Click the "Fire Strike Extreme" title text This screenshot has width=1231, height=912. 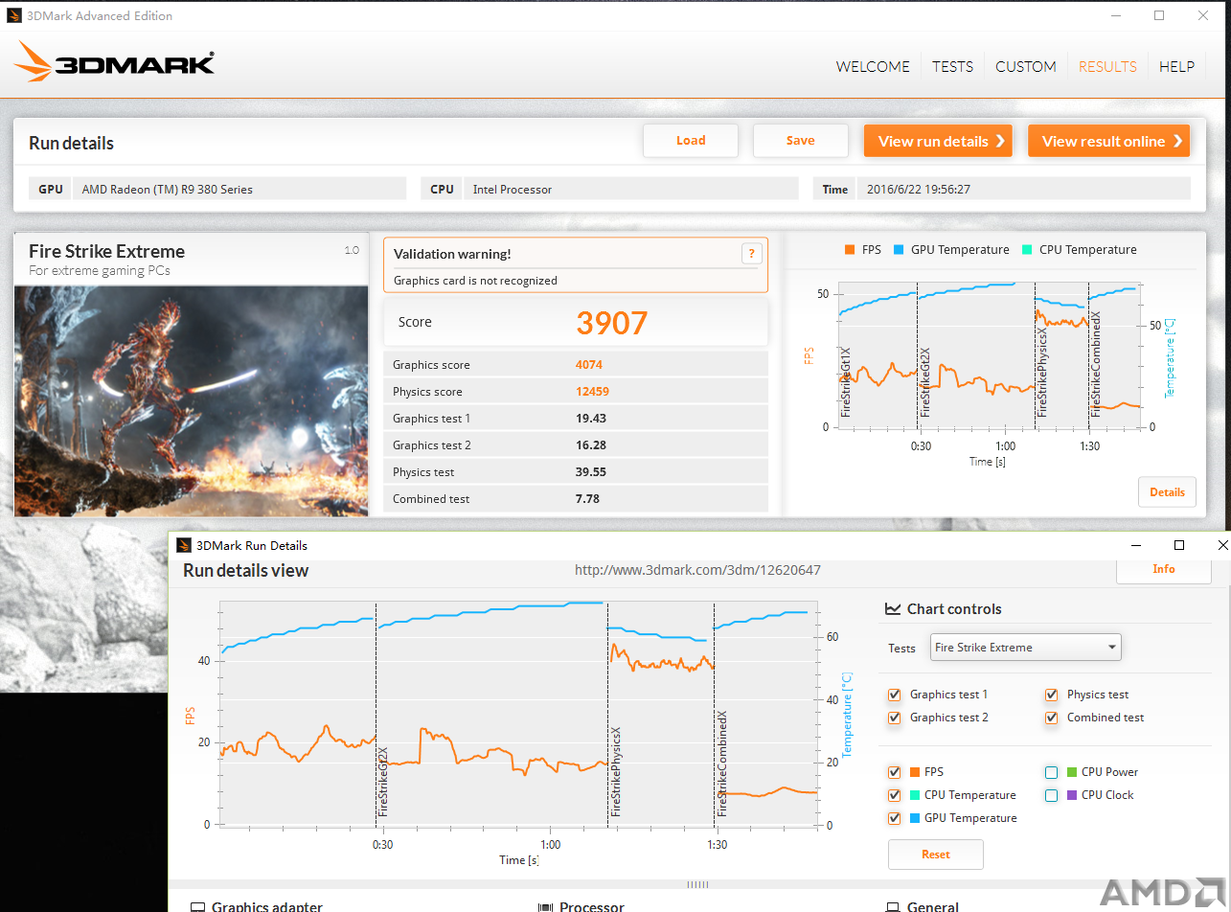coord(106,252)
